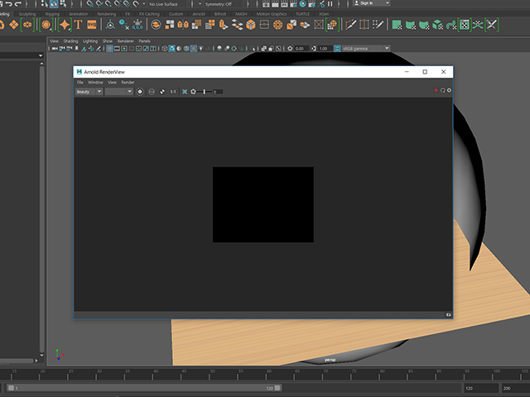Open the empty camera dropdown in RenderView
The height and width of the screenshot is (397, 530).
coord(118,92)
